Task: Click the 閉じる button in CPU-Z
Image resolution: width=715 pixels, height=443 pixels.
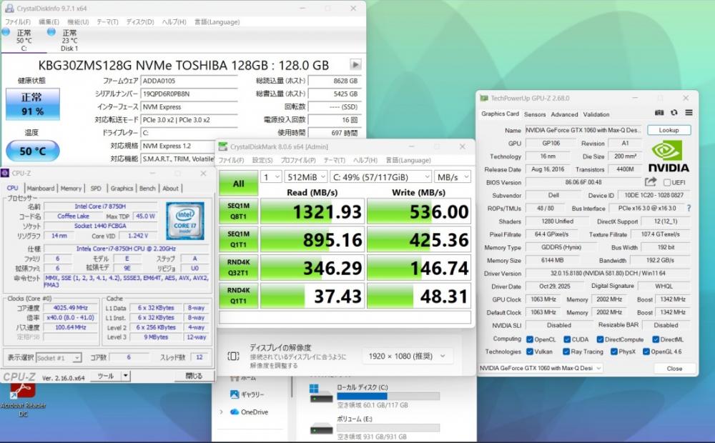Action: click(194, 376)
